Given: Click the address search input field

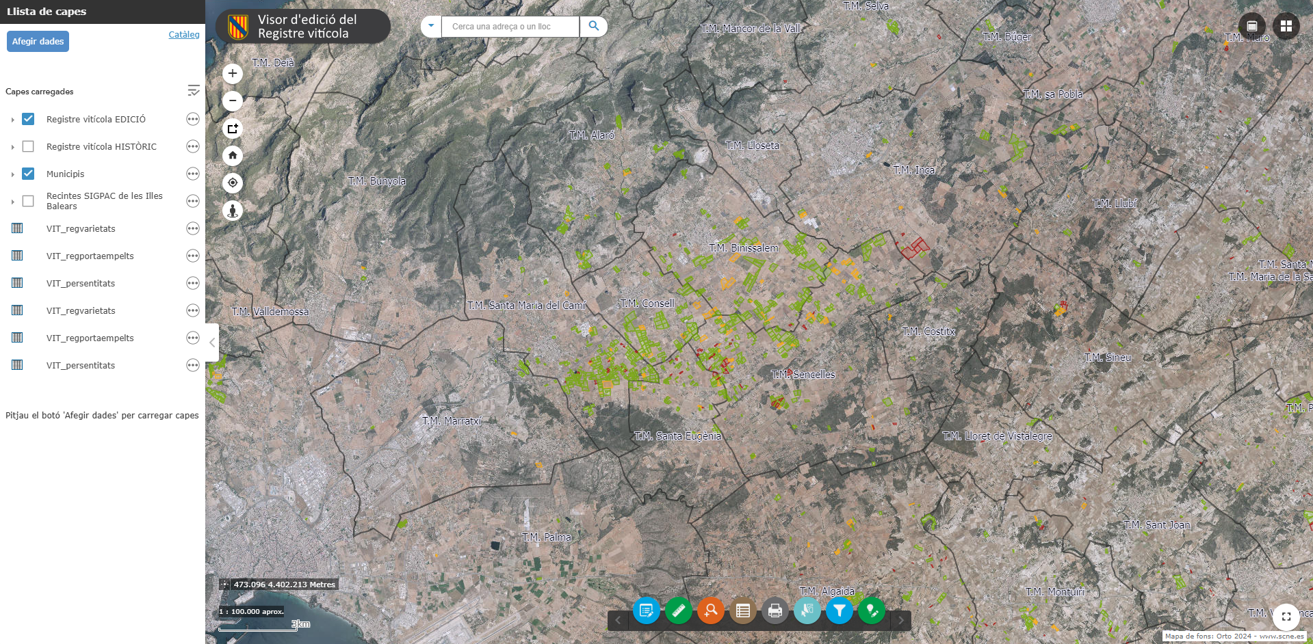Looking at the screenshot, I should (510, 27).
